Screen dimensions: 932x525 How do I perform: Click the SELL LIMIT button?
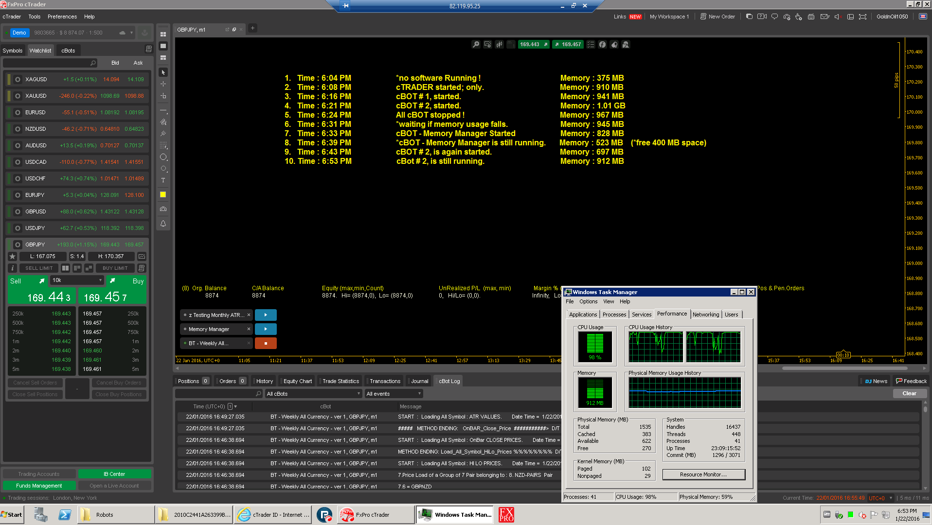click(x=39, y=268)
